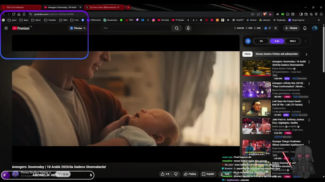
Task: Reload the page in the browser toolbar
Action: pos(14,14)
